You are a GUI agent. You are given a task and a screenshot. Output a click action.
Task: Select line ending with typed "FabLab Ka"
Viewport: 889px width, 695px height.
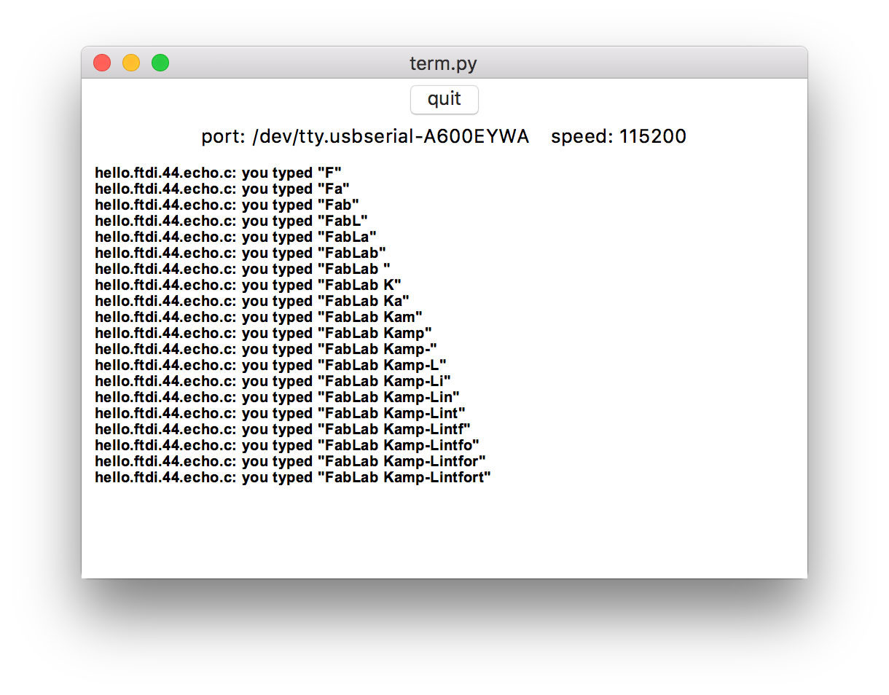click(252, 302)
